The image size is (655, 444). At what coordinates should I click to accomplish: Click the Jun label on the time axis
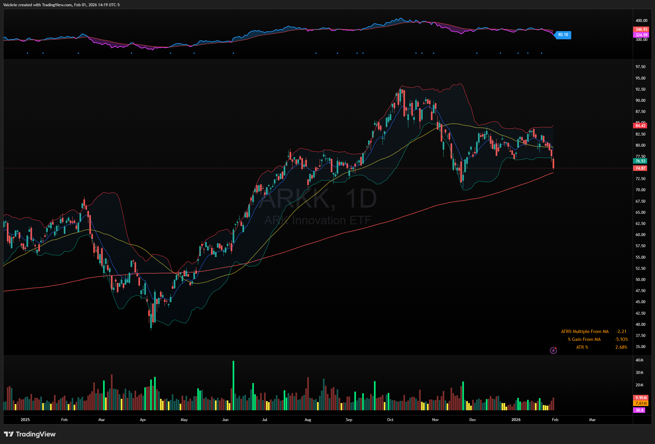pyautogui.click(x=225, y=420)
